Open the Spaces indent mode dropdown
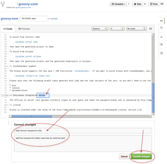This screenshot has height=164, width=167. click(100, 29)
